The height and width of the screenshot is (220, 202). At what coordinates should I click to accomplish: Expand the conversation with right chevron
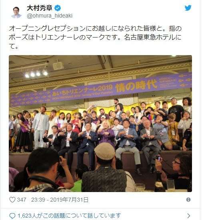(189, 216)
